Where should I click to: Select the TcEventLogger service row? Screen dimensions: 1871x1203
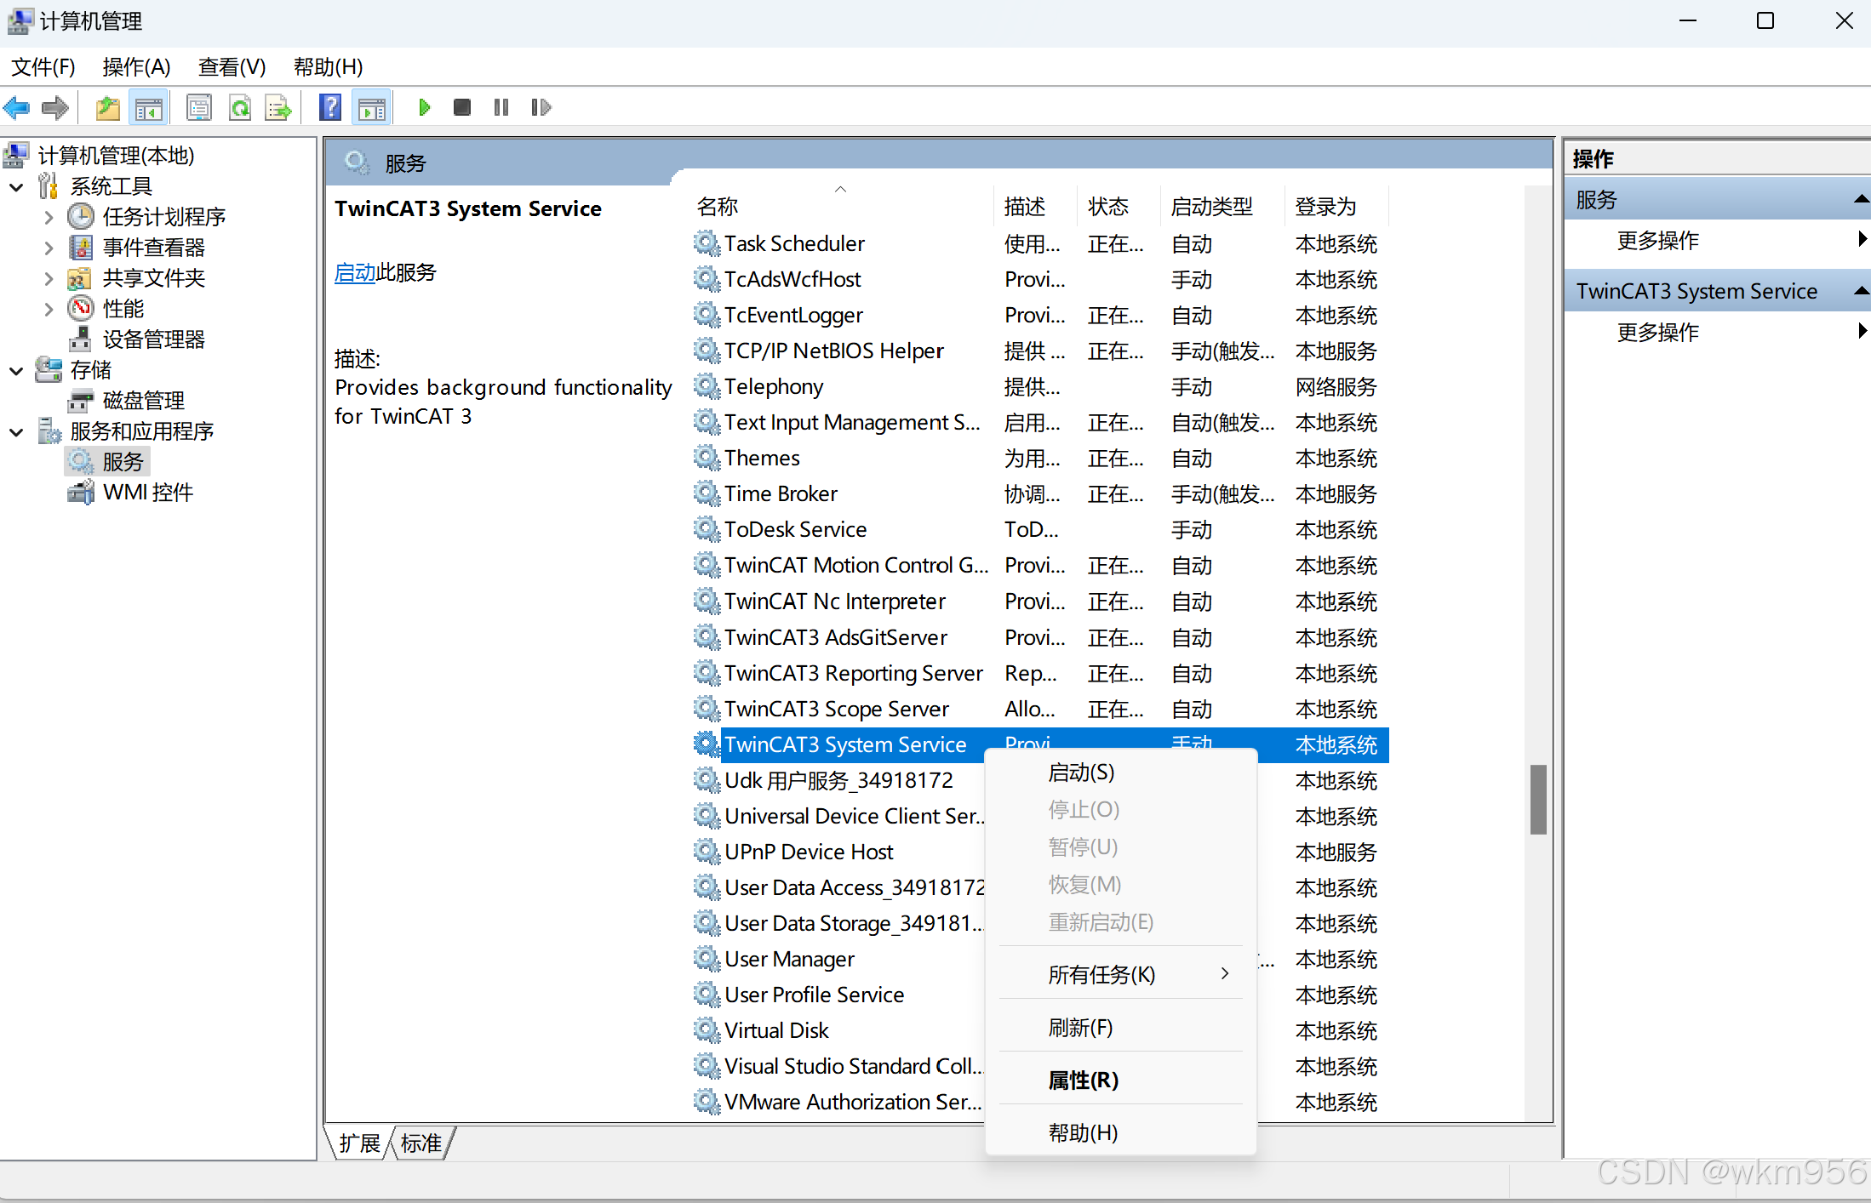(x=1039, y=315)
